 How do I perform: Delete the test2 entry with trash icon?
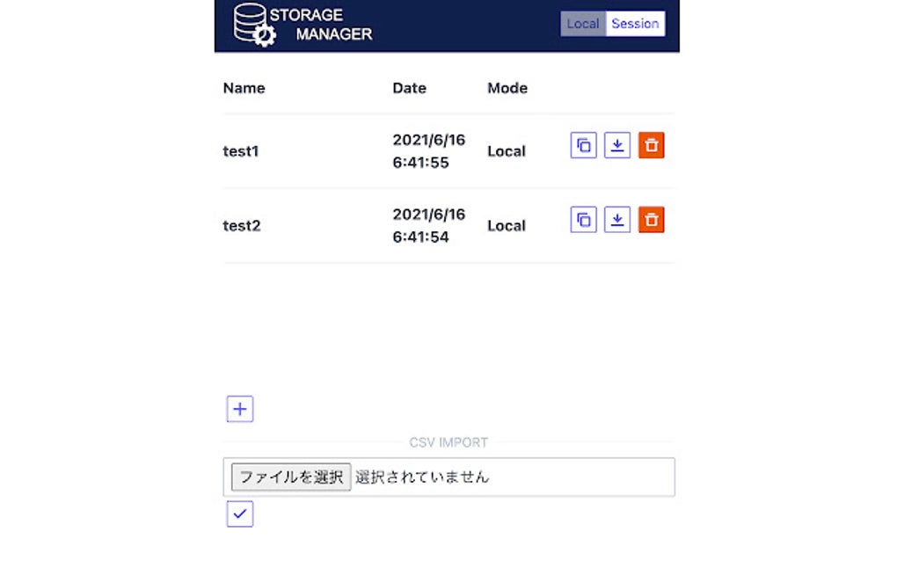651,220
